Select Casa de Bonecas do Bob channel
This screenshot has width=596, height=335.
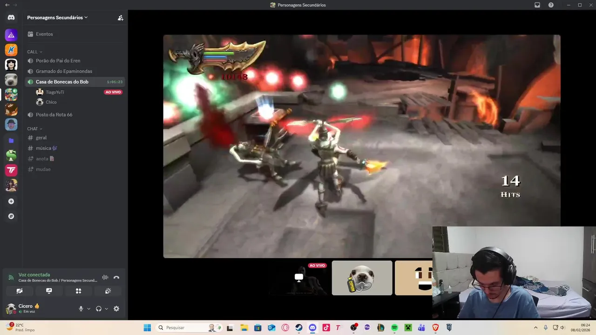[x=75, y=82]
